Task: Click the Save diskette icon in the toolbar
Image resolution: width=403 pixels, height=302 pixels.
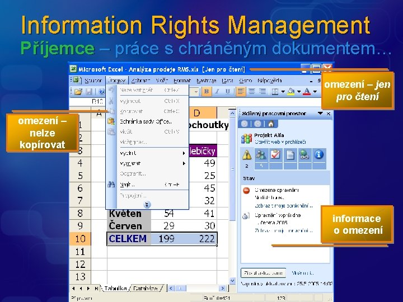Action: coord(89,92)
